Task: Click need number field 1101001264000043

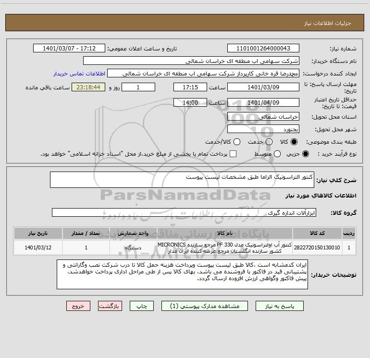Action: pos(263,49)
